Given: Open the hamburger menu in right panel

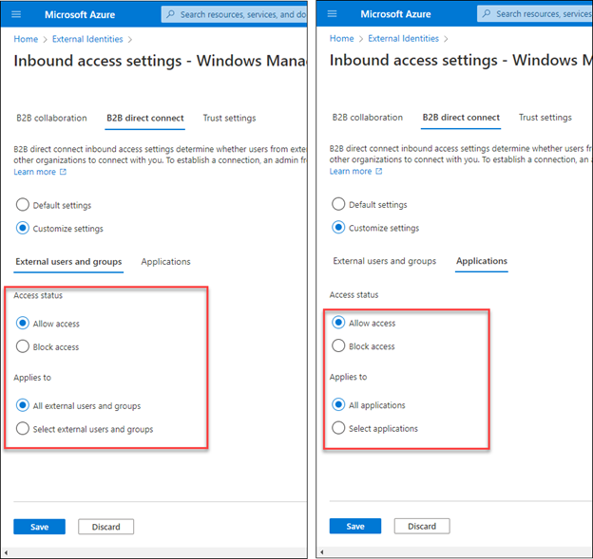Looking at the screenshot, I should 332,14.
